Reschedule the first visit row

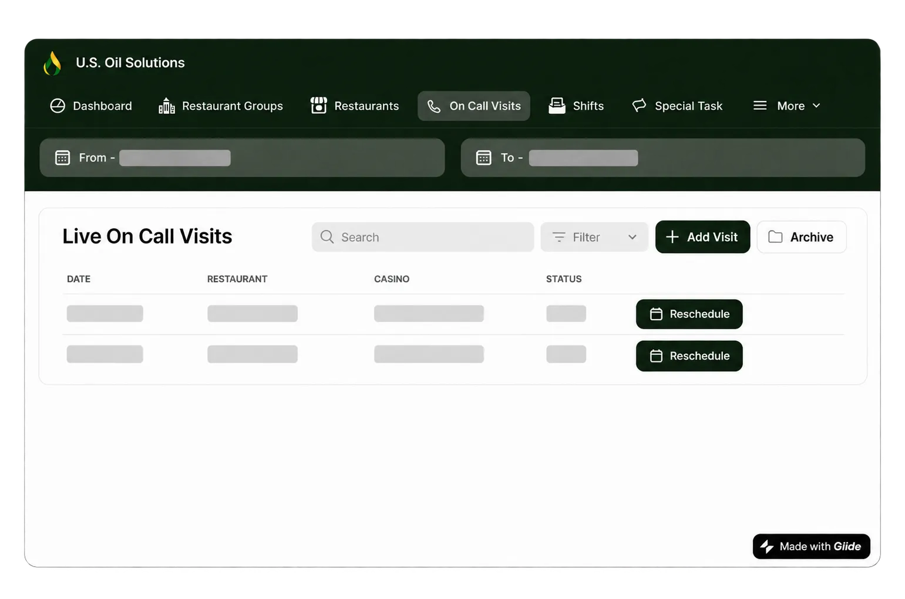click(x=689, y=314)
